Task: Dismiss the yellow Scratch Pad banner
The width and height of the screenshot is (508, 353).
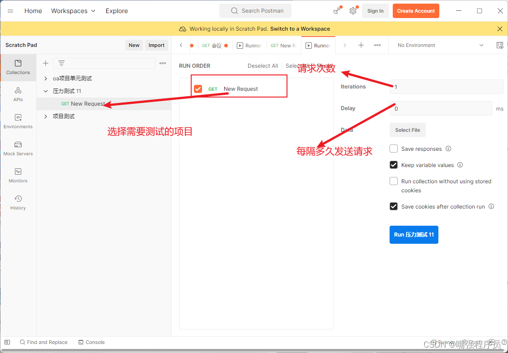Action: [500, 29]
